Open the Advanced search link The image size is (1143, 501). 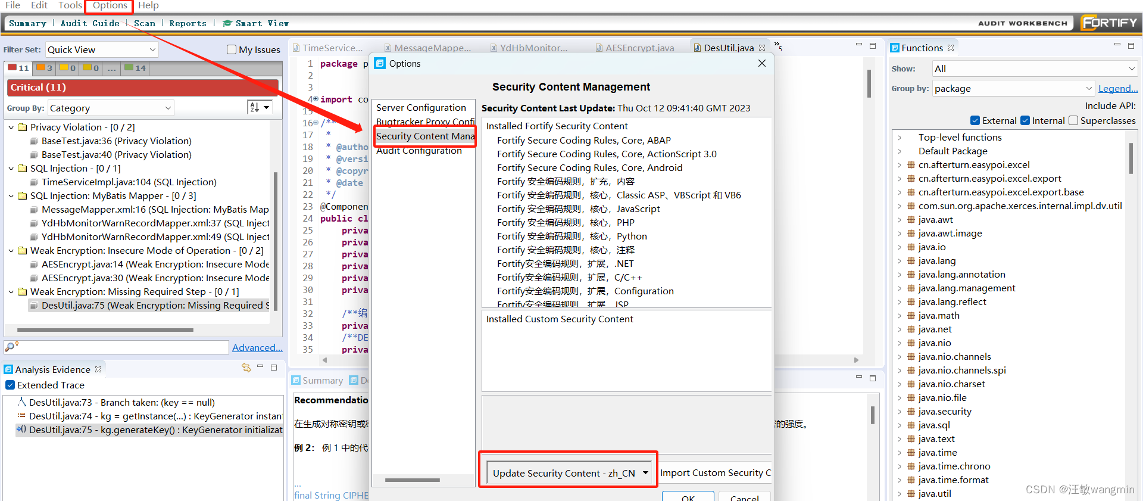(257, 347)
